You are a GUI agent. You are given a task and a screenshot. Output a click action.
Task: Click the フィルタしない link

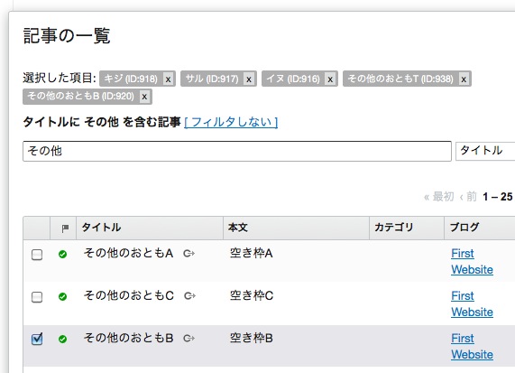(x=231, y=122)
